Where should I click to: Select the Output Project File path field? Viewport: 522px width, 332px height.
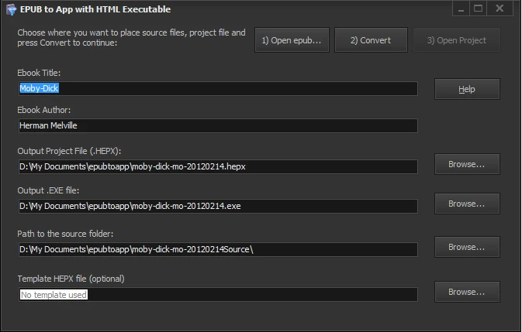(217, 166)
